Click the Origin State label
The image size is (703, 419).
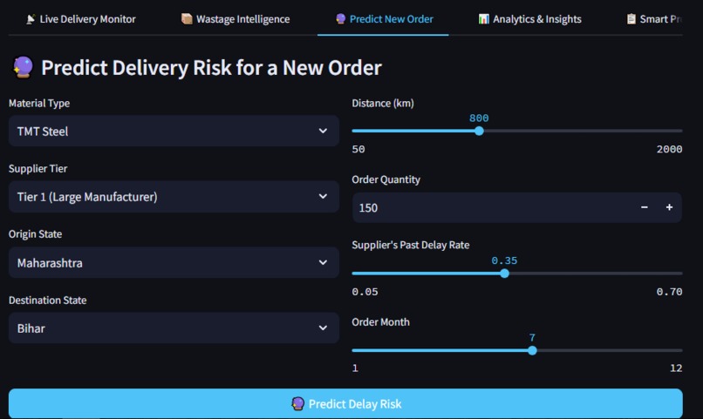point(35,233)
